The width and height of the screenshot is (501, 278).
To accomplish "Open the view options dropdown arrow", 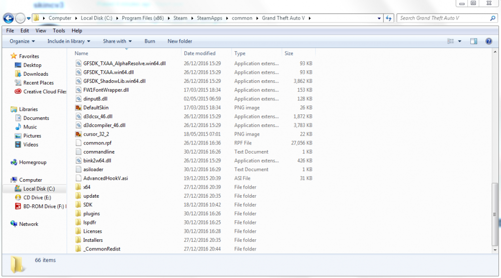I will (459, 41).
